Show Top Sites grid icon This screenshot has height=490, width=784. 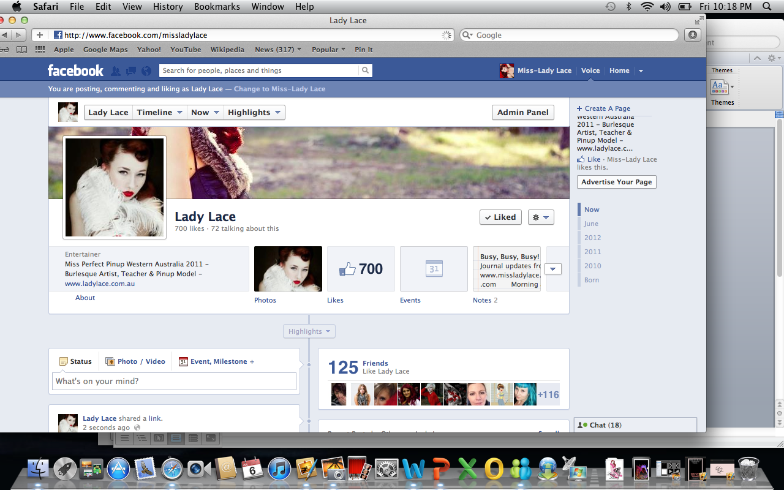40,50
